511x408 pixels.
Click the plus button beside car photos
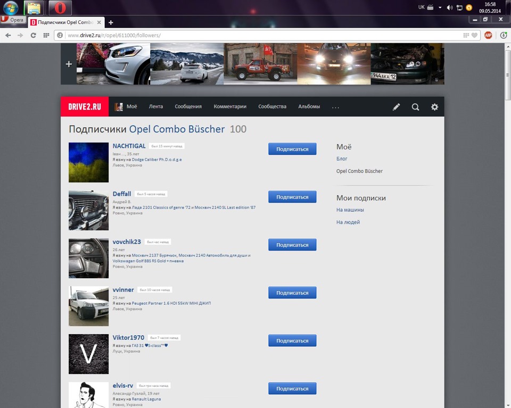[x=69, y=64]
